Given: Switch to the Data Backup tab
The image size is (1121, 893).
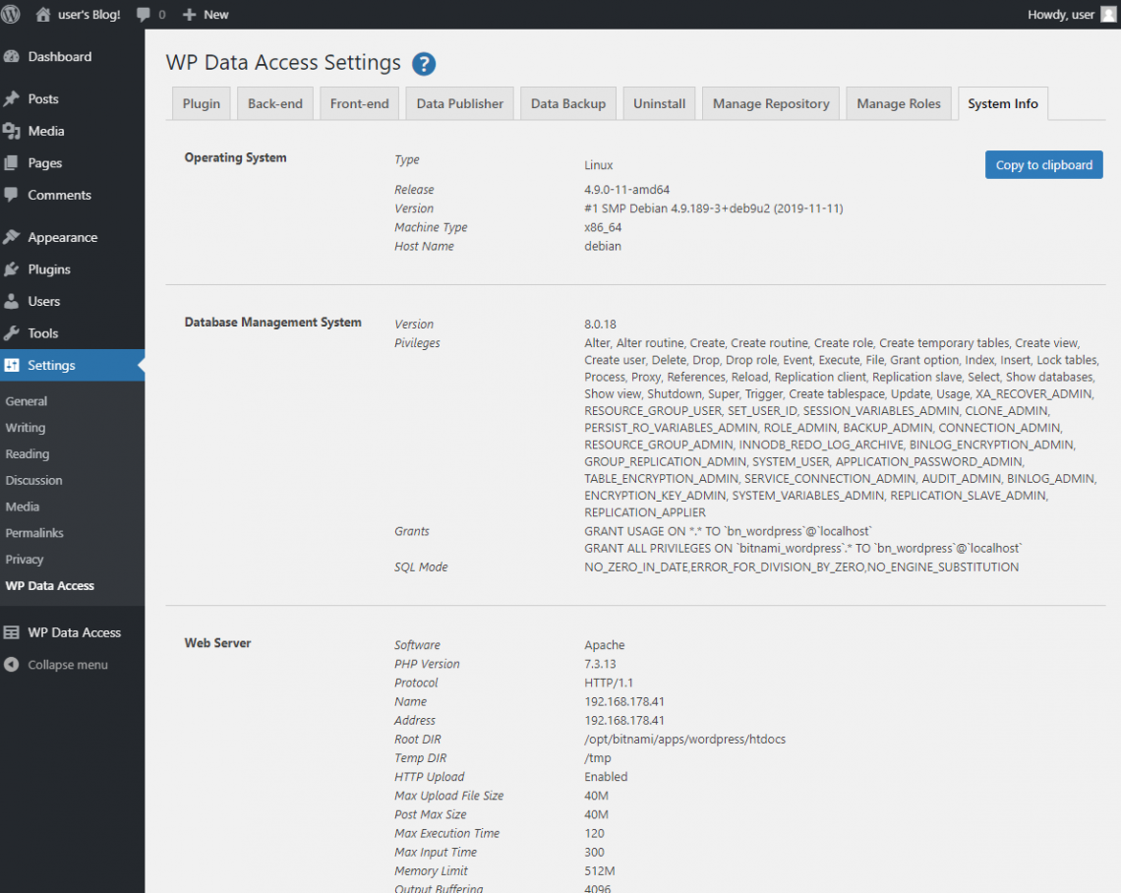Looking at the screenshot, I should 567,102.
